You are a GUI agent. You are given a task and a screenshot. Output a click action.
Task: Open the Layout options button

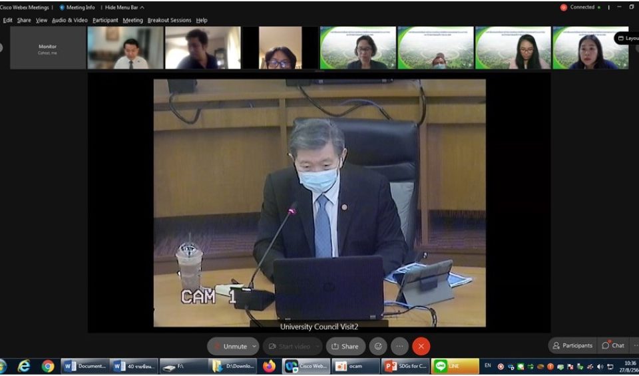coord(627,39)
